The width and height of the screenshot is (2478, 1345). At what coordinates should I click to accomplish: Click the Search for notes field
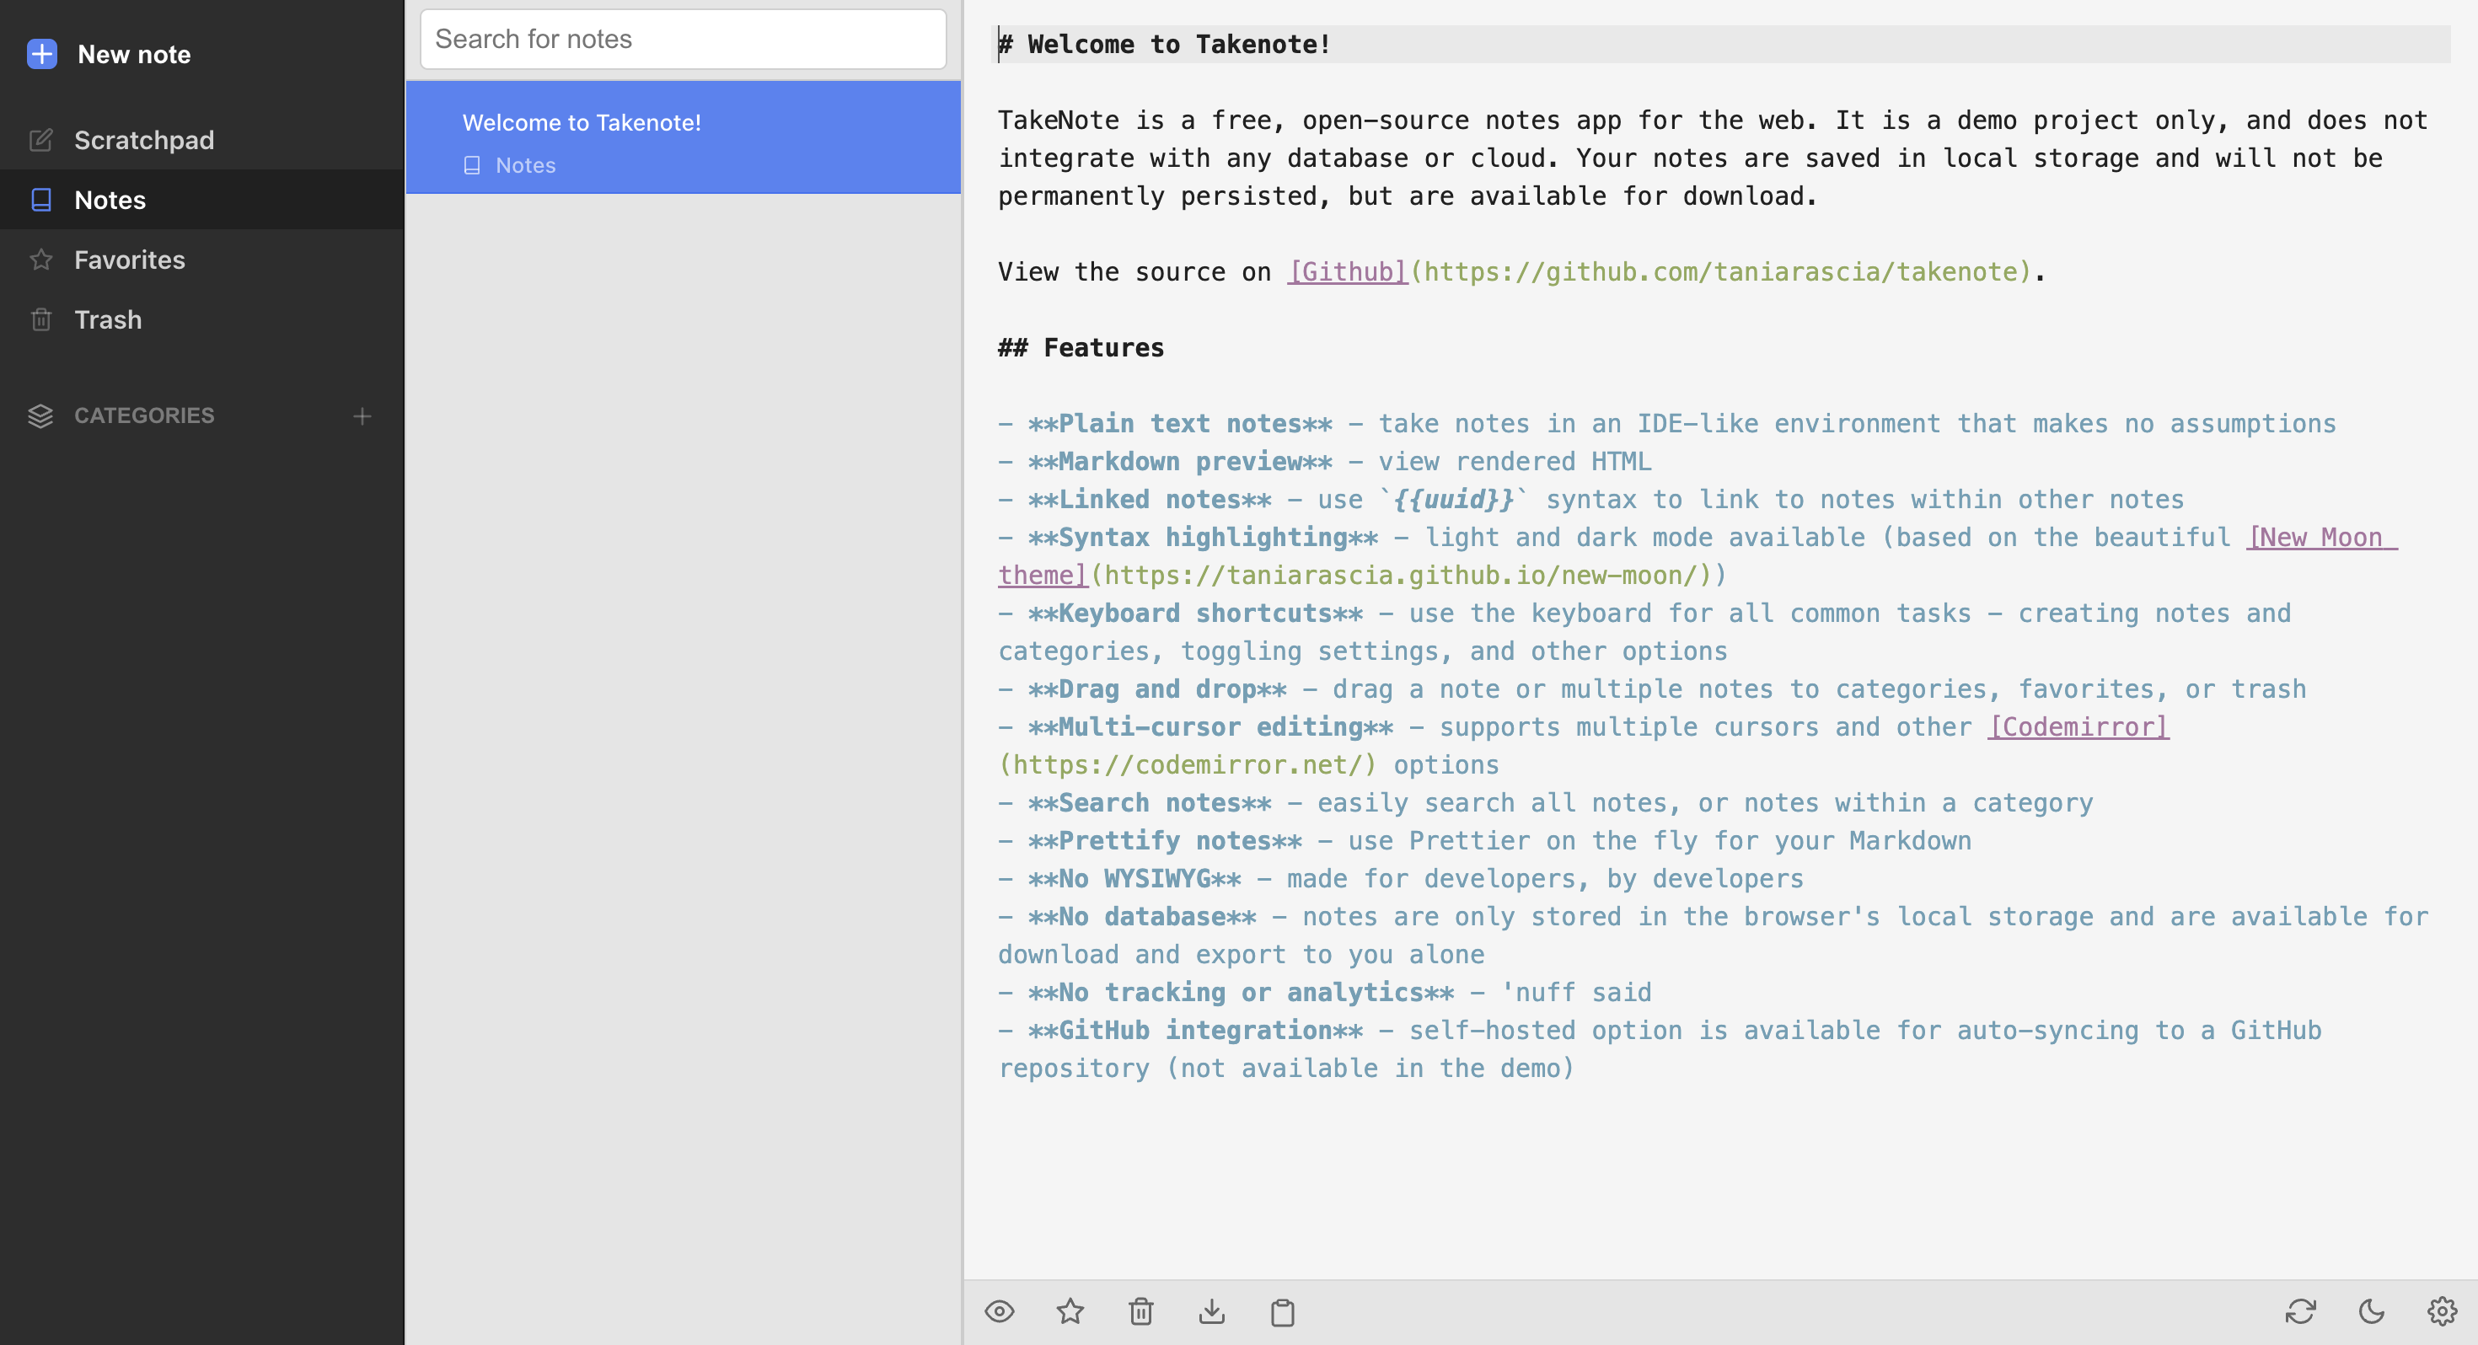tap(683, 40)
